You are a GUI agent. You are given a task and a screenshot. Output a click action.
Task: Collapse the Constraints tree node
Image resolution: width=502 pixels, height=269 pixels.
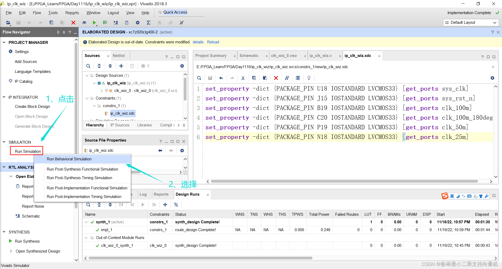tap(87, 98)
